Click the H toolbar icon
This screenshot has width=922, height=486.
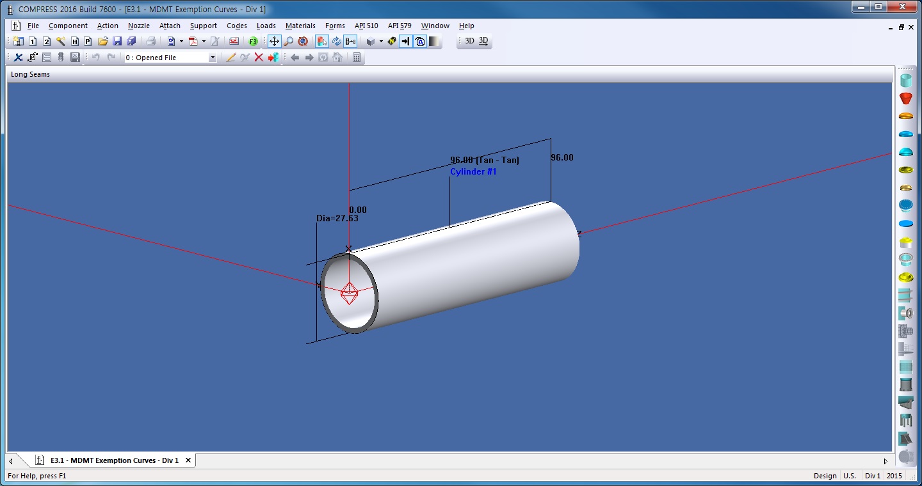pyautogui.click(x=75, y=42)
